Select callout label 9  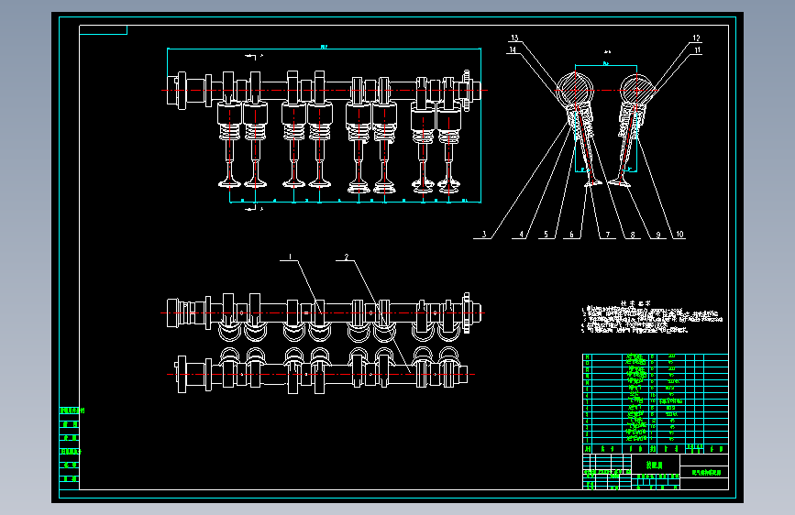(x=658, y=235)
